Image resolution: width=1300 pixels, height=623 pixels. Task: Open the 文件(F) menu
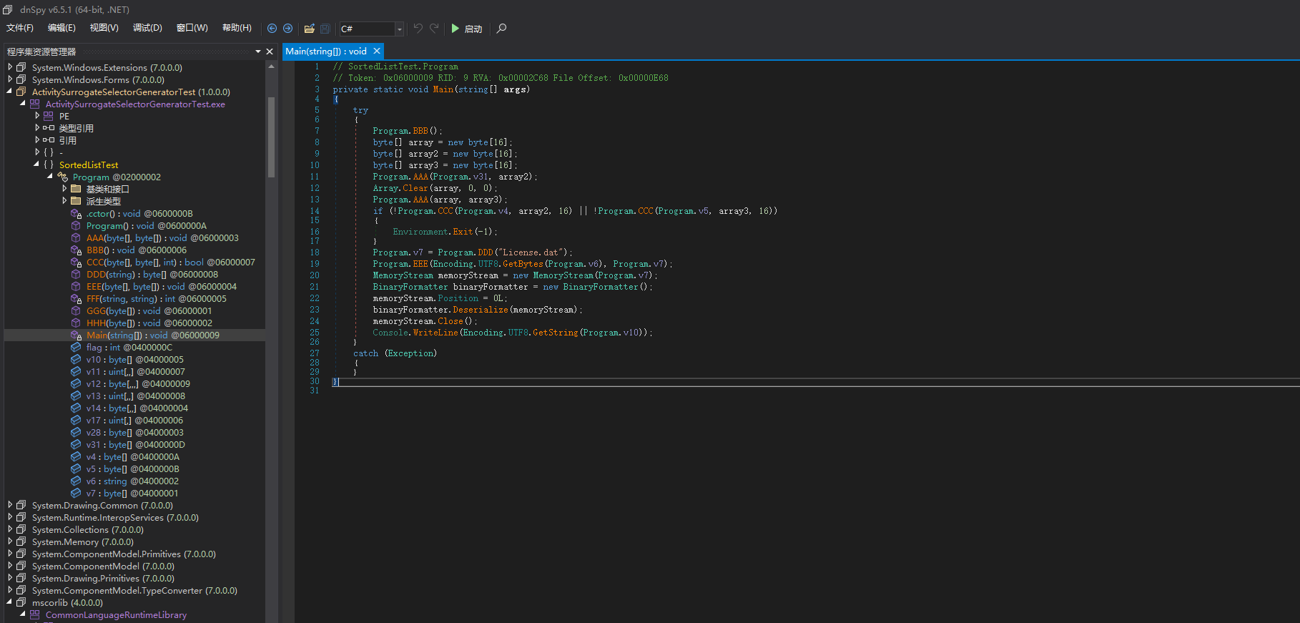(20, 28)
